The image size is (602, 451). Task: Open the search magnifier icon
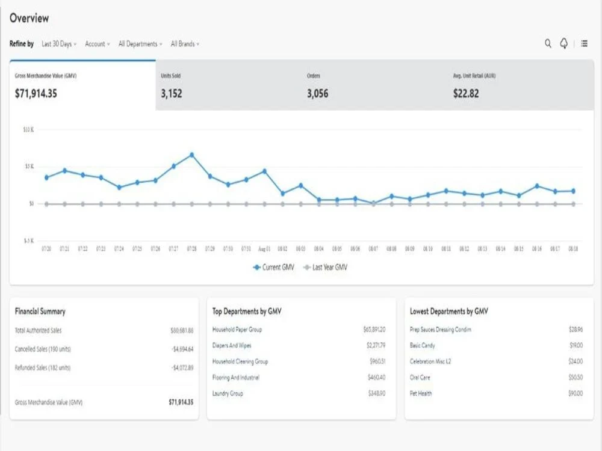click(548, 44)
